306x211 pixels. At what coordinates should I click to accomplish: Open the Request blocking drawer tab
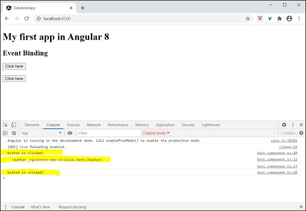pyautogui.click(x=72, y=207)
